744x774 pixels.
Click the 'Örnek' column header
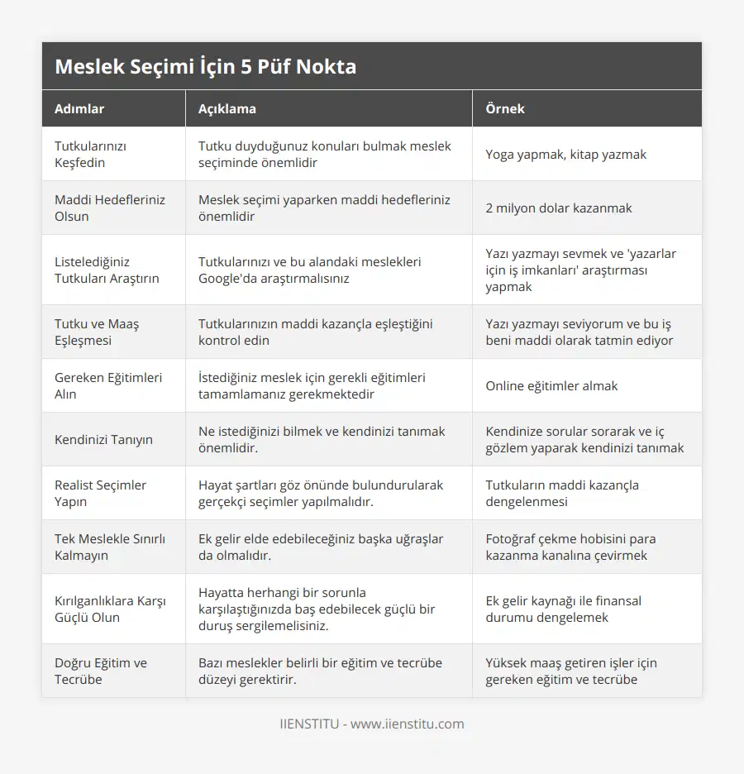[x=505, y=108]
